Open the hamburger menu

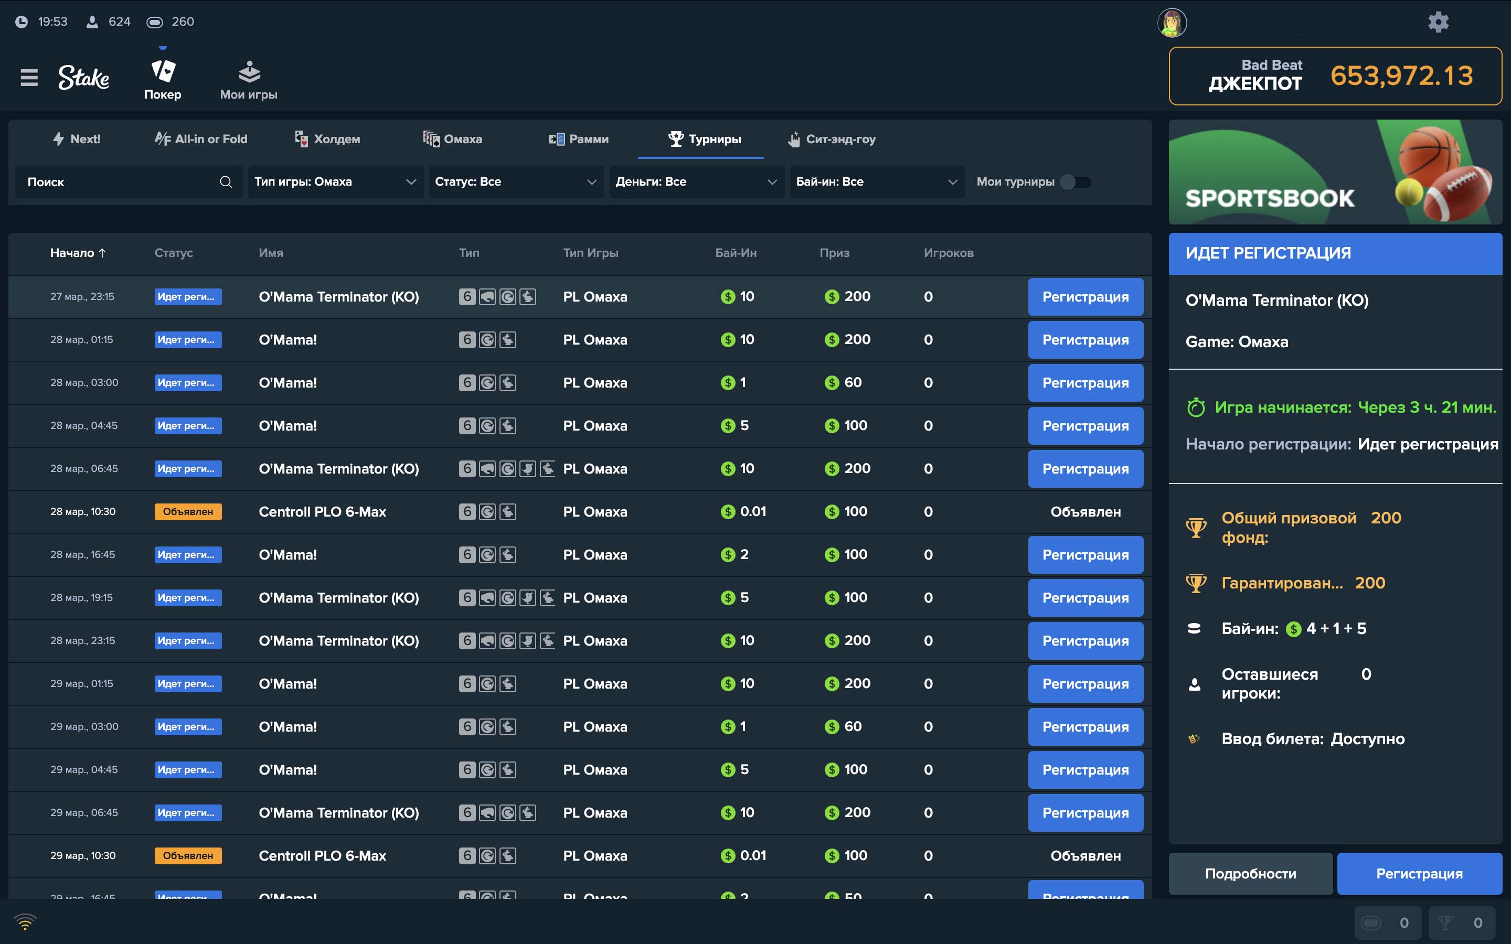(x=29, y=78)
